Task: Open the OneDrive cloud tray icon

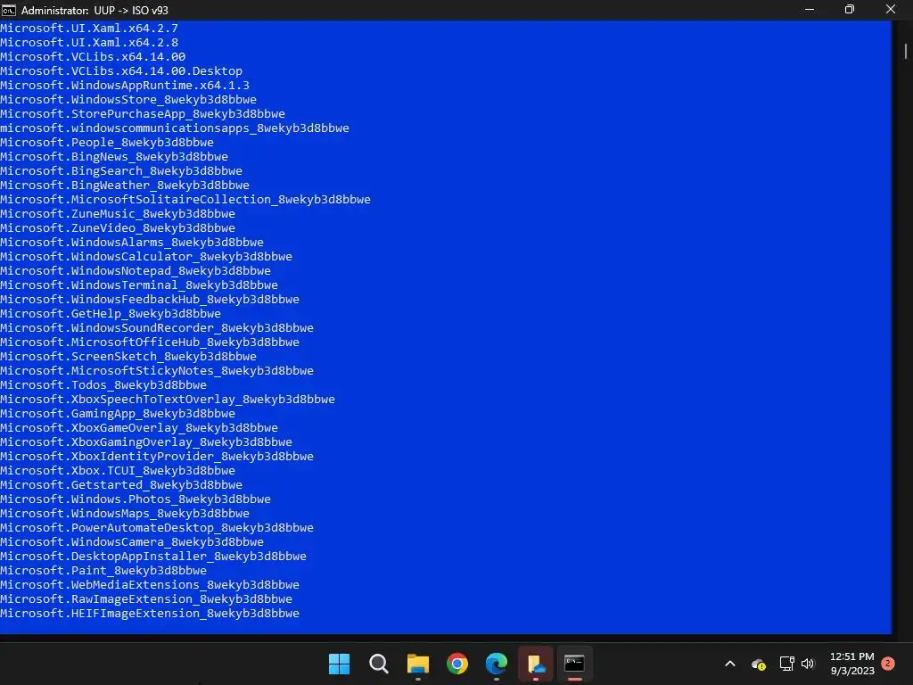Action: point(758,664)
